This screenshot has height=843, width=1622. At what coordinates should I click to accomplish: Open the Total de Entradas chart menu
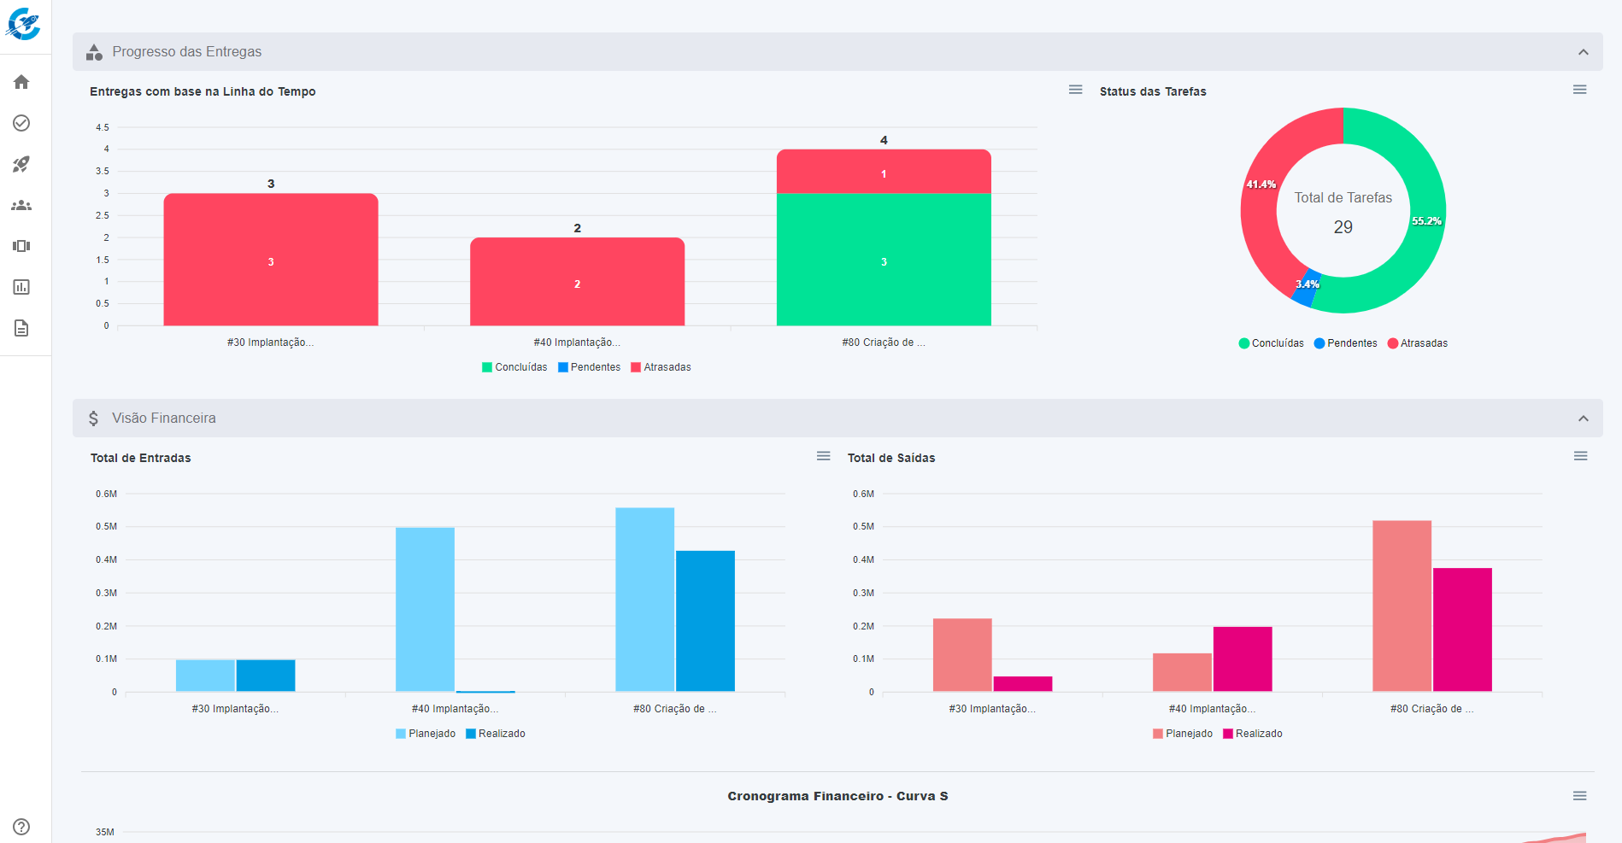click(x=823, y=456)
